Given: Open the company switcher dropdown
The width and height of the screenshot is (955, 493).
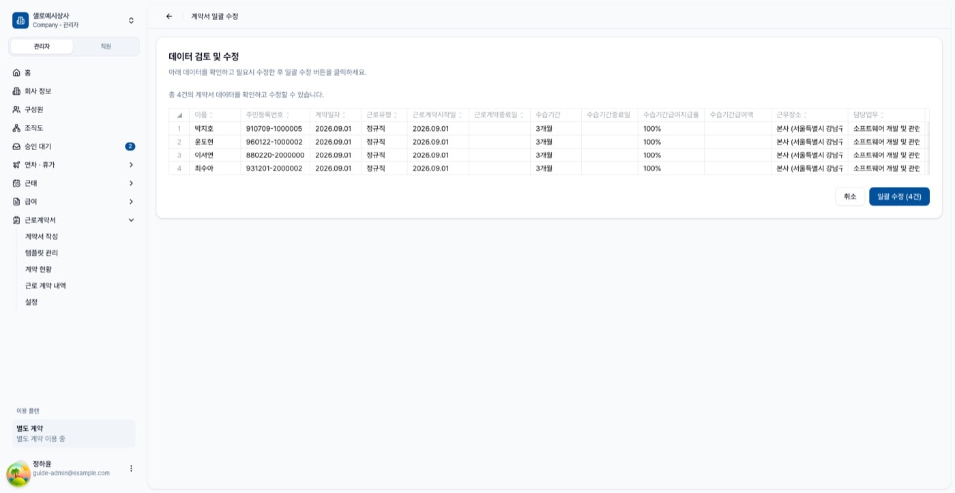Looking at the screenshot, I should click(131, 20).
